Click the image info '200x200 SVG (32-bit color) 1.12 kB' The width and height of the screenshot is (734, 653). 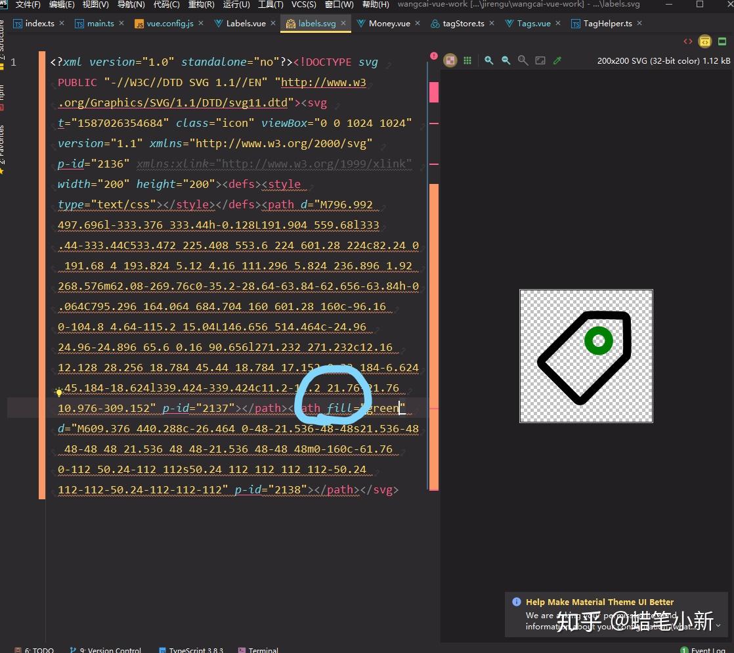(x=663, y=61)
